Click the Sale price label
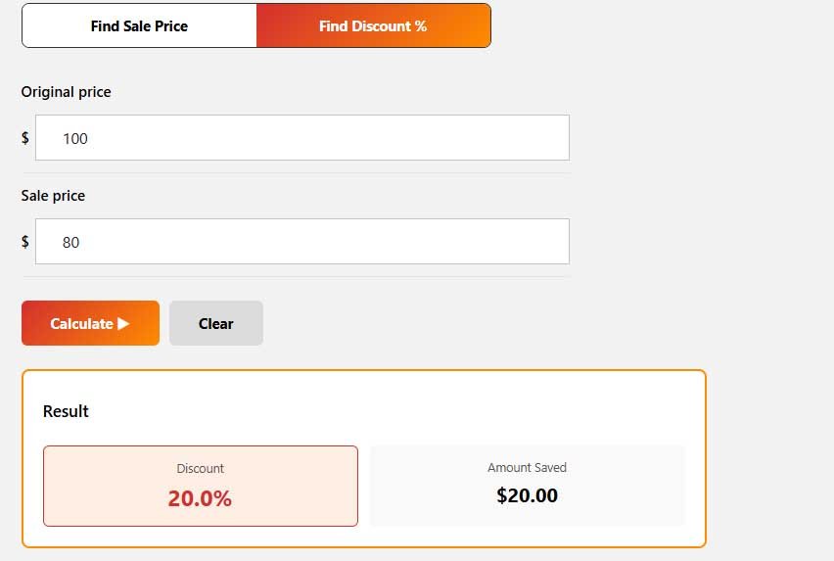 [53, 196]
